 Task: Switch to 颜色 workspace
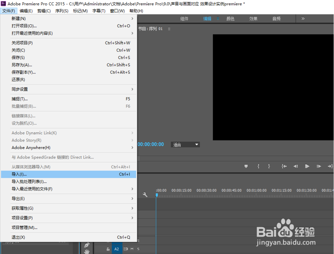(230, 19)
